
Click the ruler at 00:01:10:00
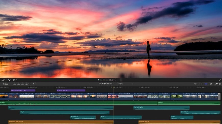[202, 87]
